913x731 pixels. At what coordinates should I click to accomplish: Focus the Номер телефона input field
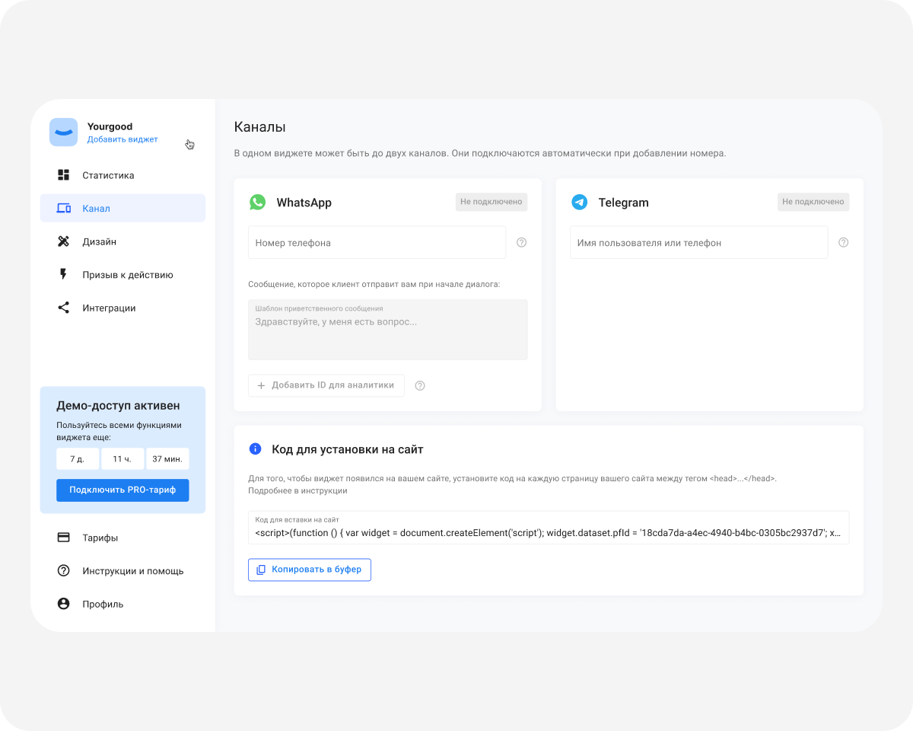[377, 242]
